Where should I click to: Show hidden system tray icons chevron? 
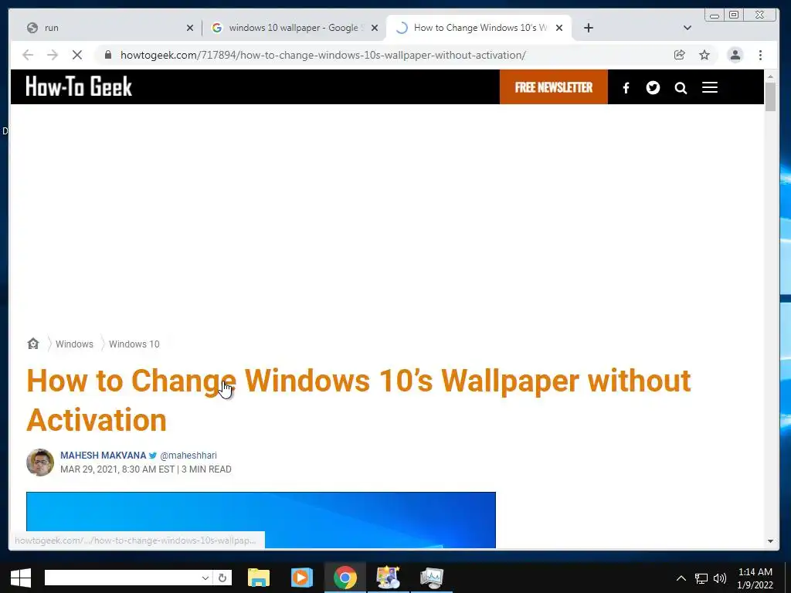(x=681, y=578)
